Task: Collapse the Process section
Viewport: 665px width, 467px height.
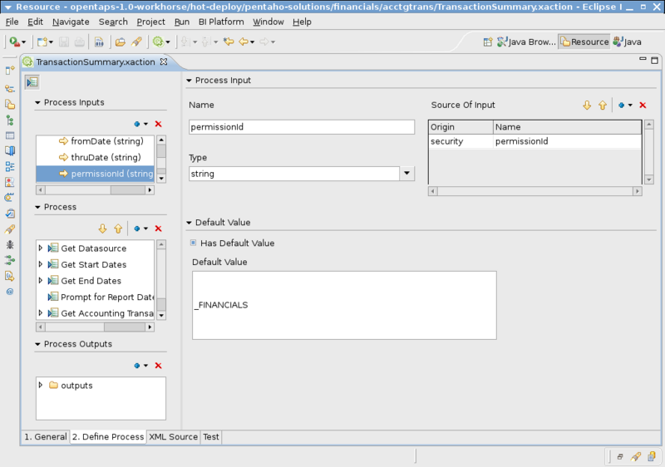Action: coord(37,207)
